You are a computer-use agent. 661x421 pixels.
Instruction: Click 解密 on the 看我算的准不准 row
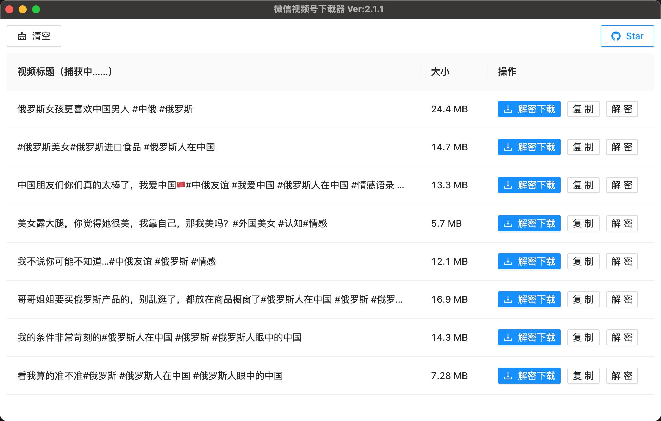coord(622,376)
